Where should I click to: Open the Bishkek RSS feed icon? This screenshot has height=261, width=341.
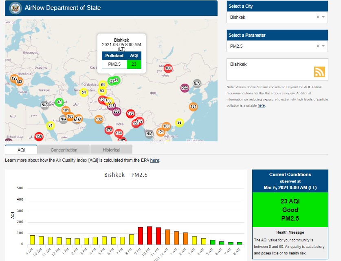click(319, 71)
